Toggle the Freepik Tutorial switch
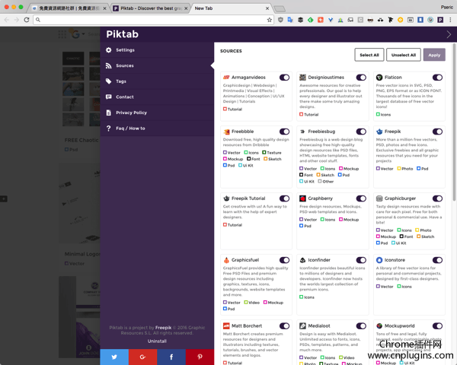Image resolution: width=457 pixels, height=365 pixels. click(x=284, y=198)
